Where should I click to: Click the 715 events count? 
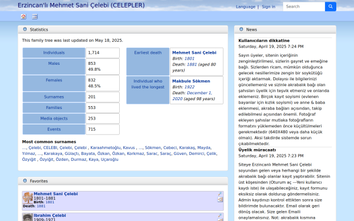(91, 130)
